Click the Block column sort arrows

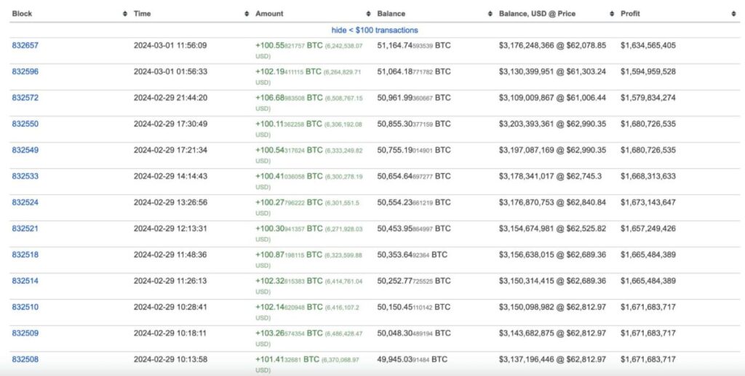click(125, 14)
